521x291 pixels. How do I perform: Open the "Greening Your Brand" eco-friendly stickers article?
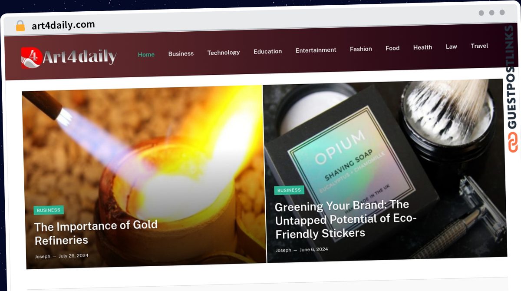pyautogui.click(x=346, y=219)
